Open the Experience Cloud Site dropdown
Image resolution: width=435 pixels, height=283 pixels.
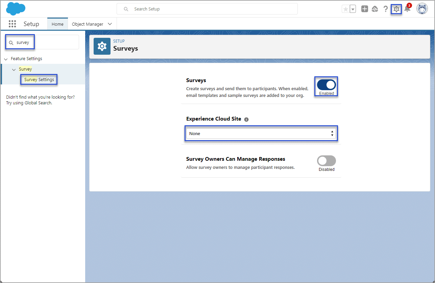point(261,133)
